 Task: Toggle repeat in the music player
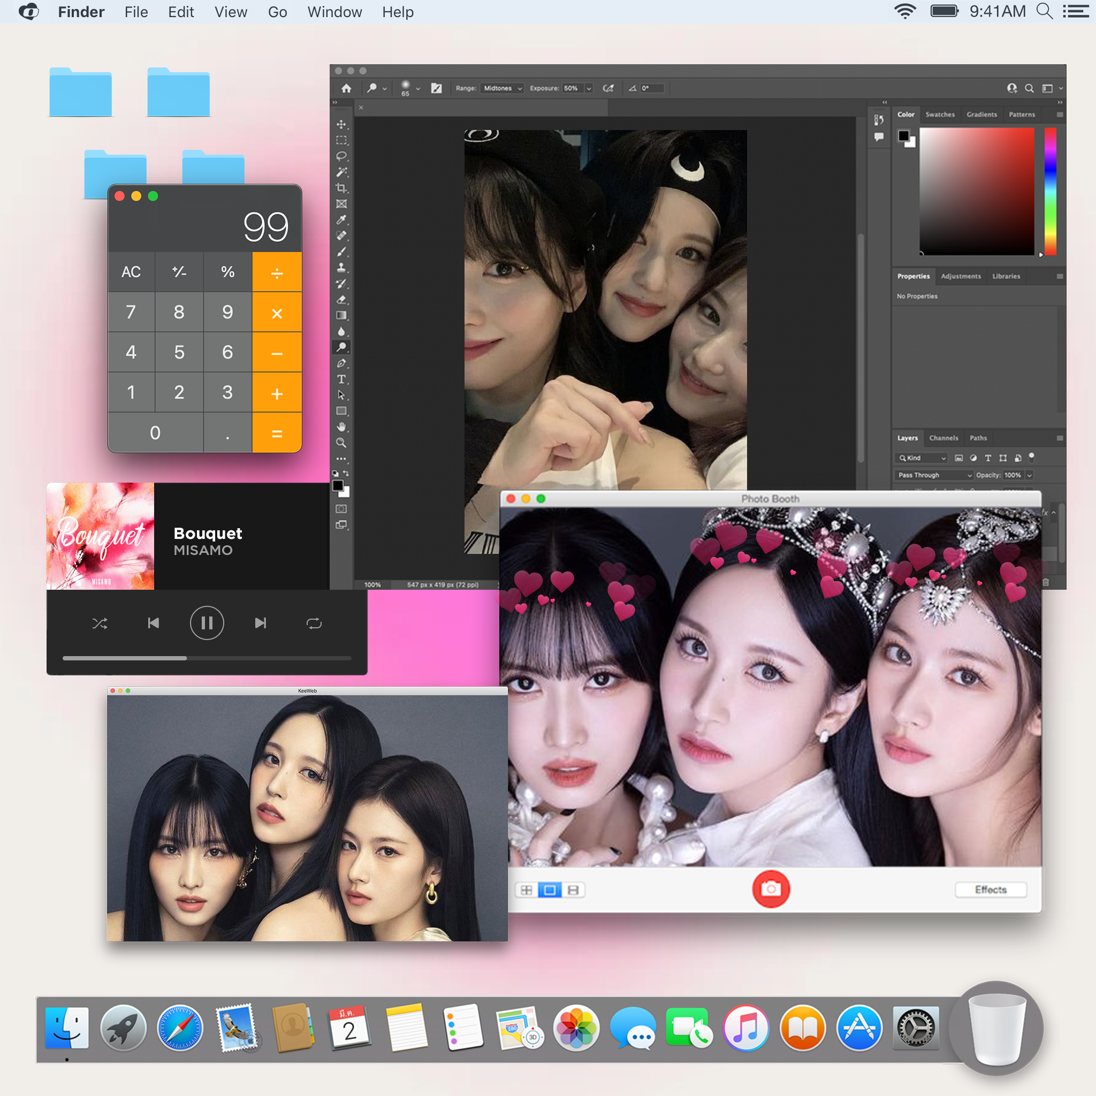(314, 623)
